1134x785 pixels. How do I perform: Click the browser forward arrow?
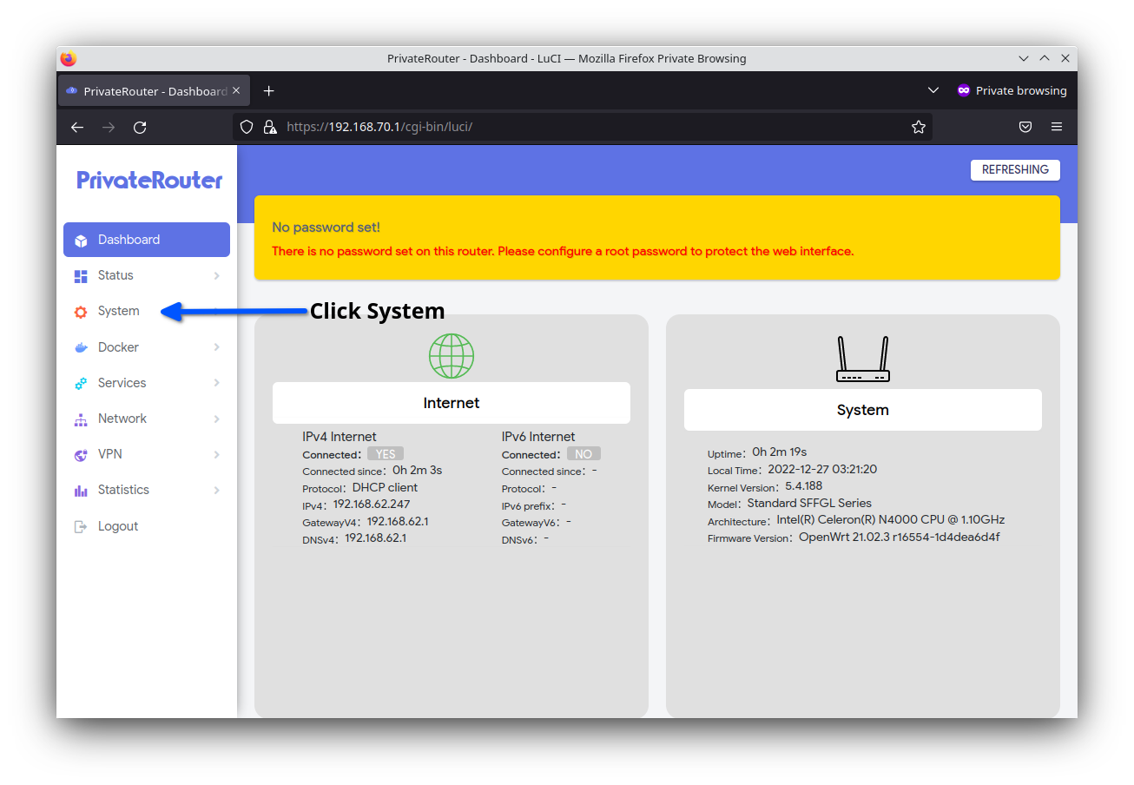[x=109, y=127]
